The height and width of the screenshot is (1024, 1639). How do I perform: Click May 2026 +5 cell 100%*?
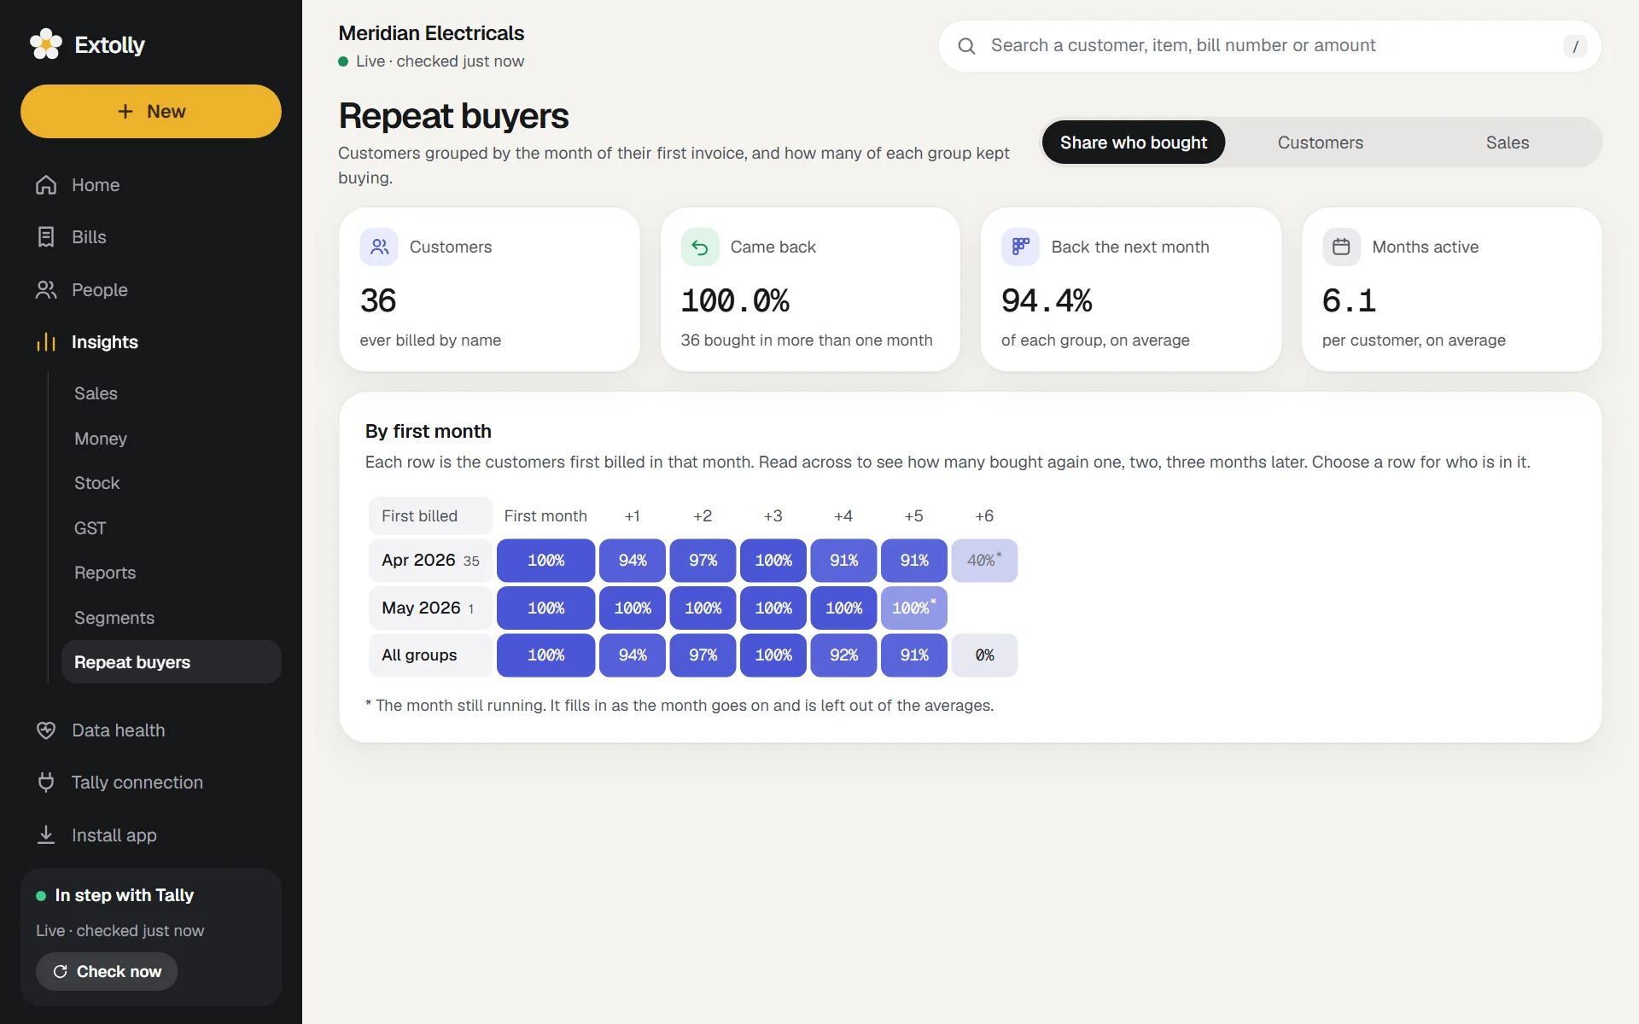(914, 608)
